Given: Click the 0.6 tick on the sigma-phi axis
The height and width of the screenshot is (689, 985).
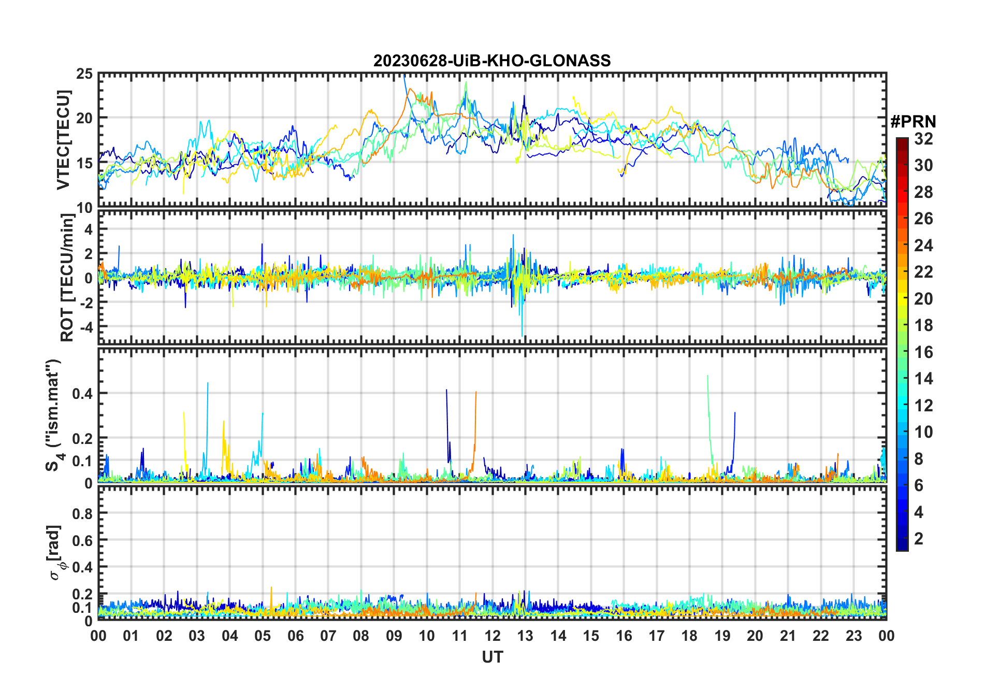Looking at the screenshot, I should pos(83,540).
